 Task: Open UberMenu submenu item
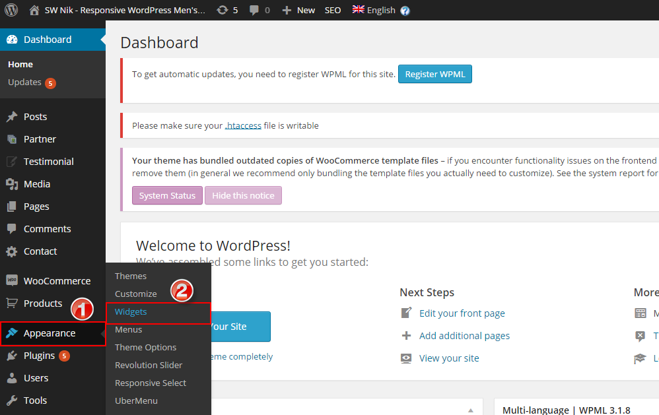tap(136, 400)
